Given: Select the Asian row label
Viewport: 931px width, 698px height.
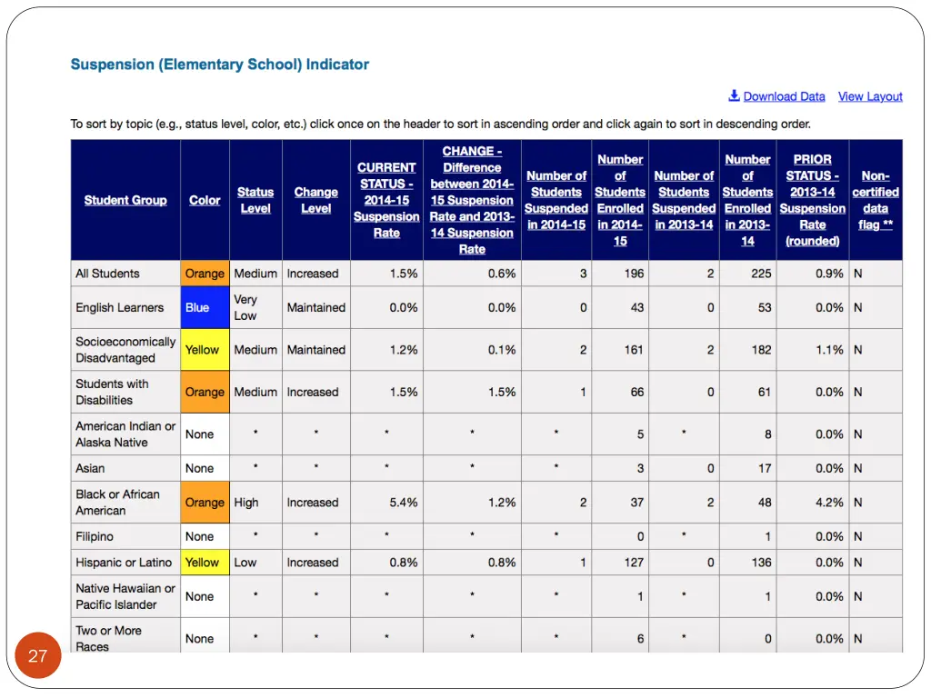Looking at the screenshot, I should tap(90, 468).
